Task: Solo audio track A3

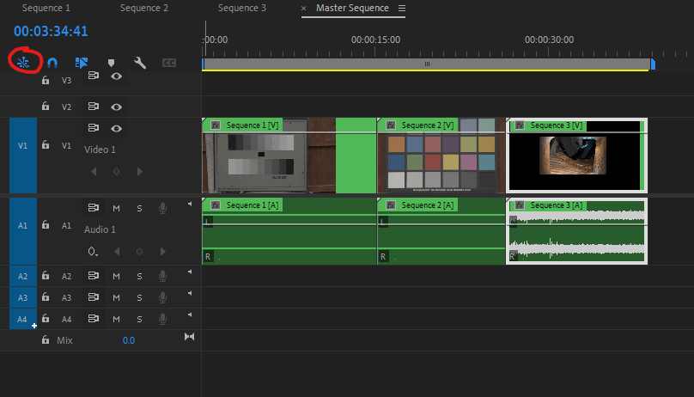Action: pyautogui.click(x=139, y=297)
